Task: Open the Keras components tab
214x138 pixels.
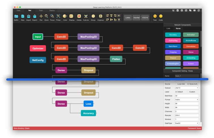Action: 178,29
